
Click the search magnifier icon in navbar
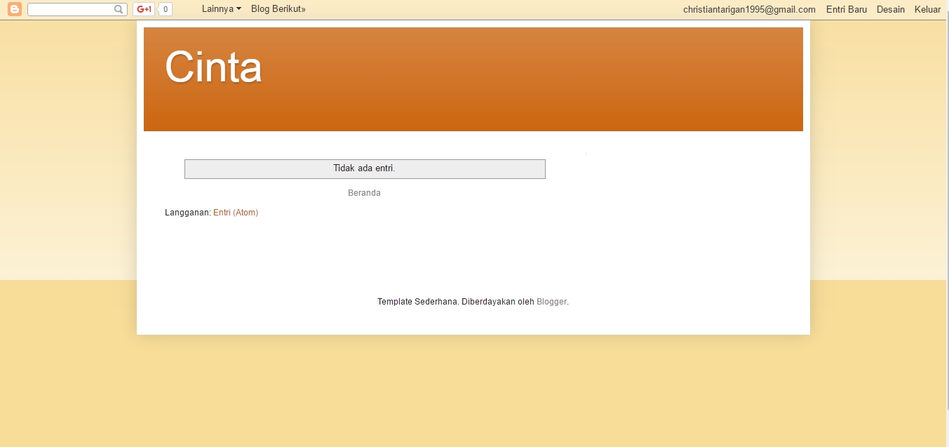tap(119, 10)
